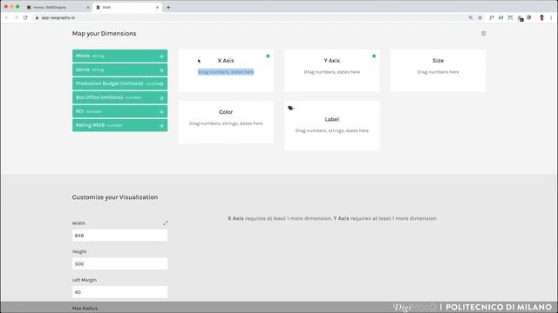The height and width of the screenshot is (313, 558).
Task: Click the 'Drag numbers here' text in Size
Action: 438,71
